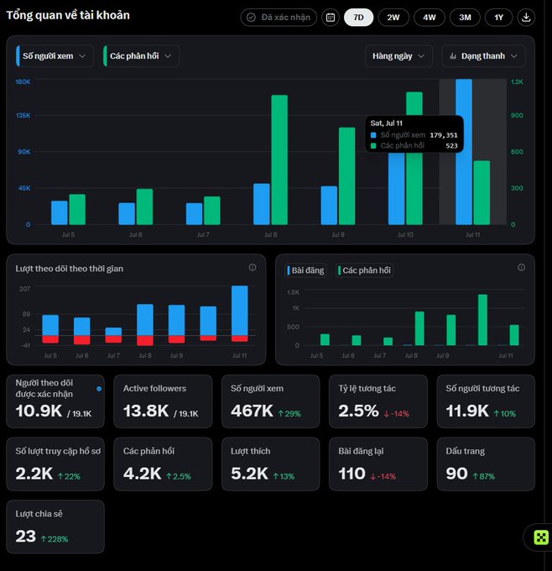Click the 1.2K right axis label

click(517, 81)
